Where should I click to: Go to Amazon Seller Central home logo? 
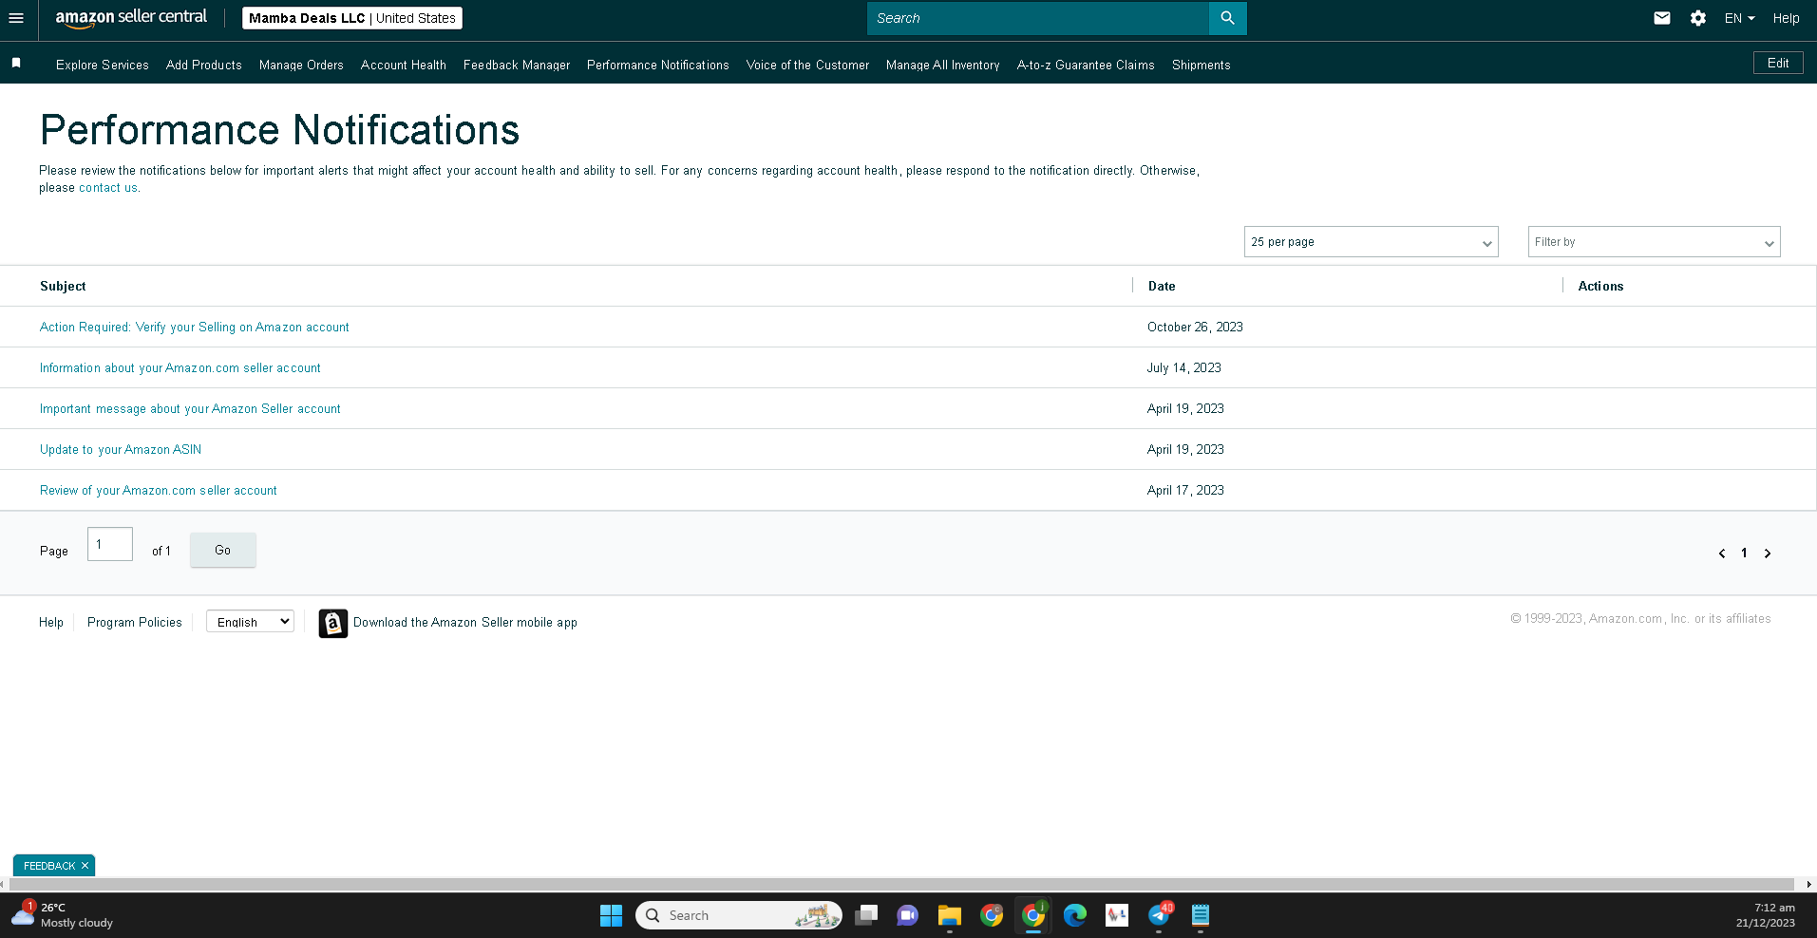pyautogui.click(x=131, y=18)
